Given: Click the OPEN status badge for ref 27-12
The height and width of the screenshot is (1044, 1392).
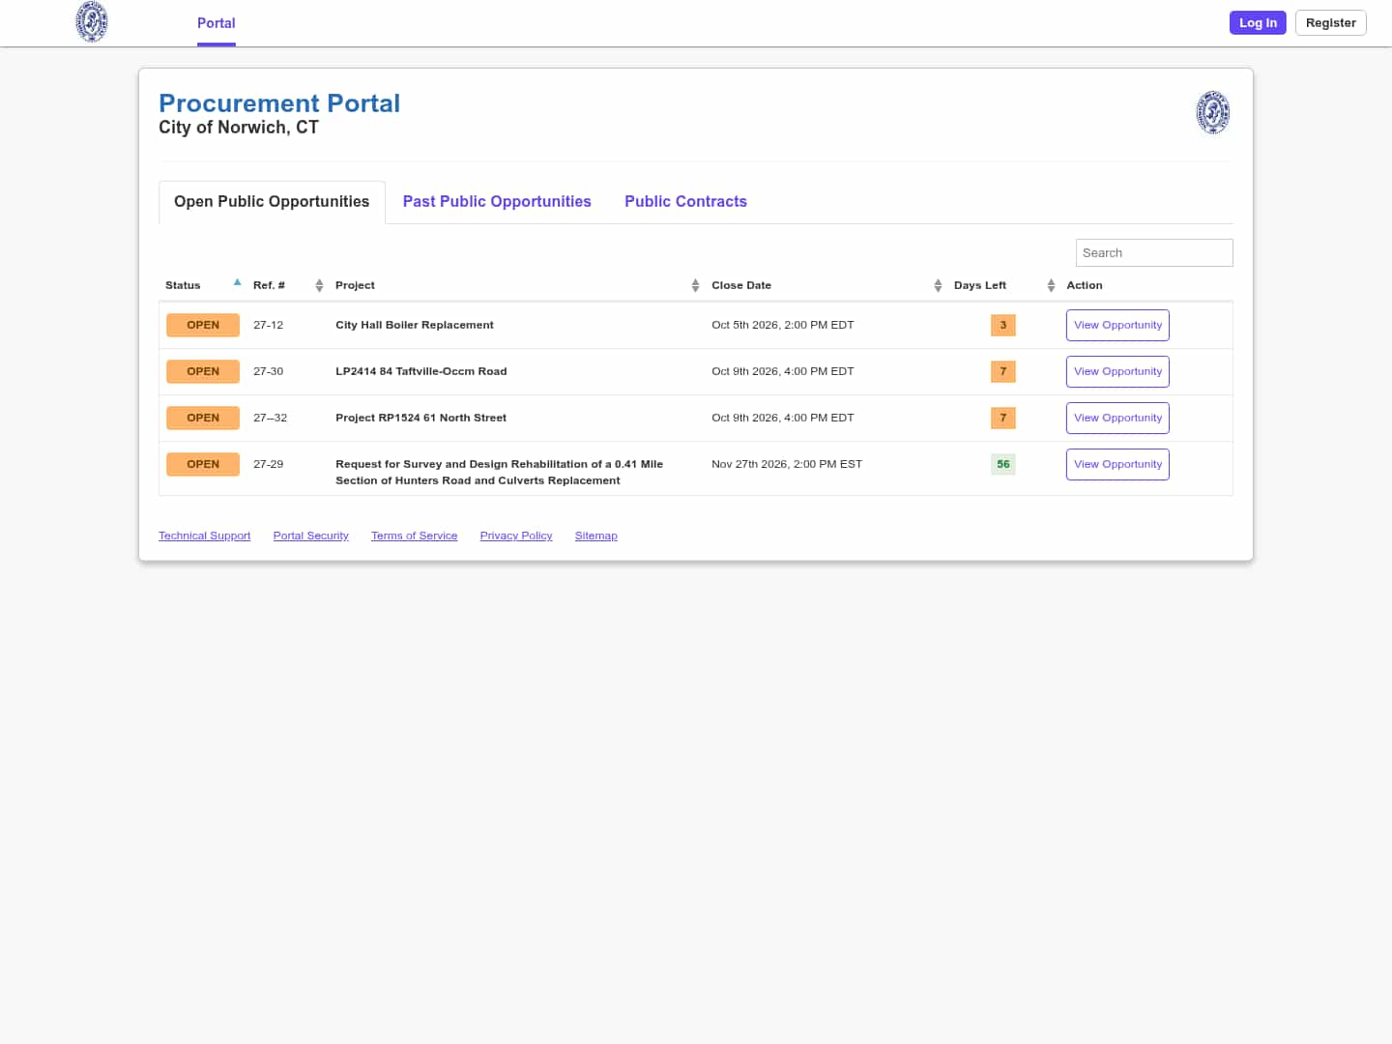Looking at the screenshot, I should coord(203,326).
